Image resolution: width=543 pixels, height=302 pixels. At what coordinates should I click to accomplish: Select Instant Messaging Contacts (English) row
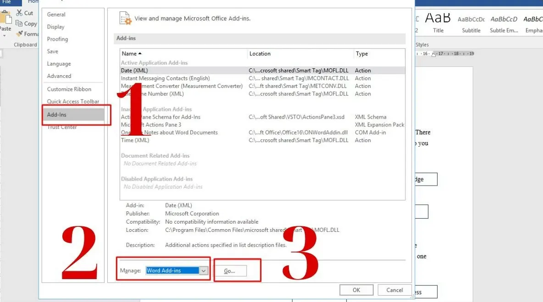point(262,78)
